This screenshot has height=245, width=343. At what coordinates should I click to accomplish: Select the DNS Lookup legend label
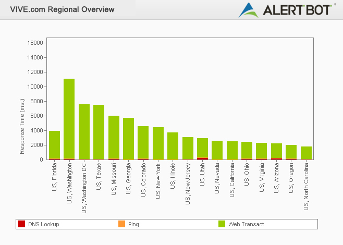point(43,224)
